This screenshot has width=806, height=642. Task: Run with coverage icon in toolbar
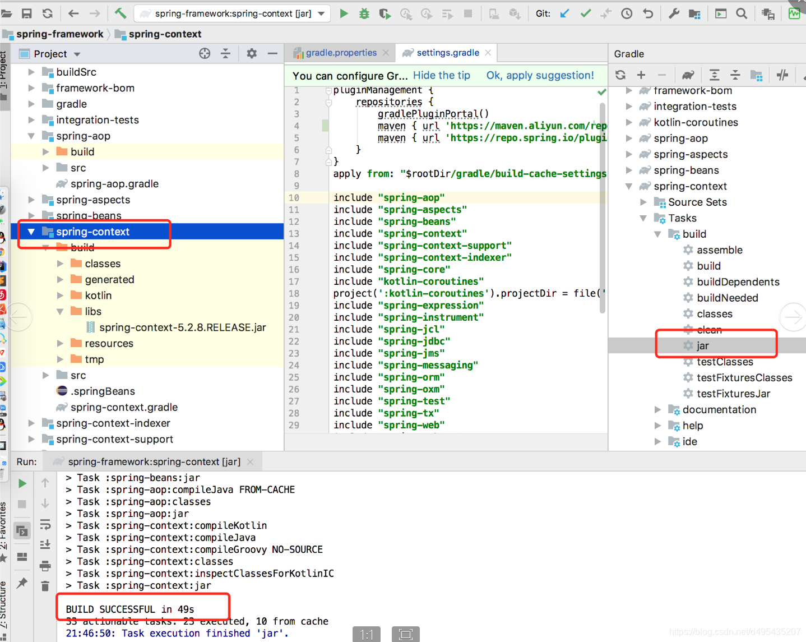click(385, 13)
